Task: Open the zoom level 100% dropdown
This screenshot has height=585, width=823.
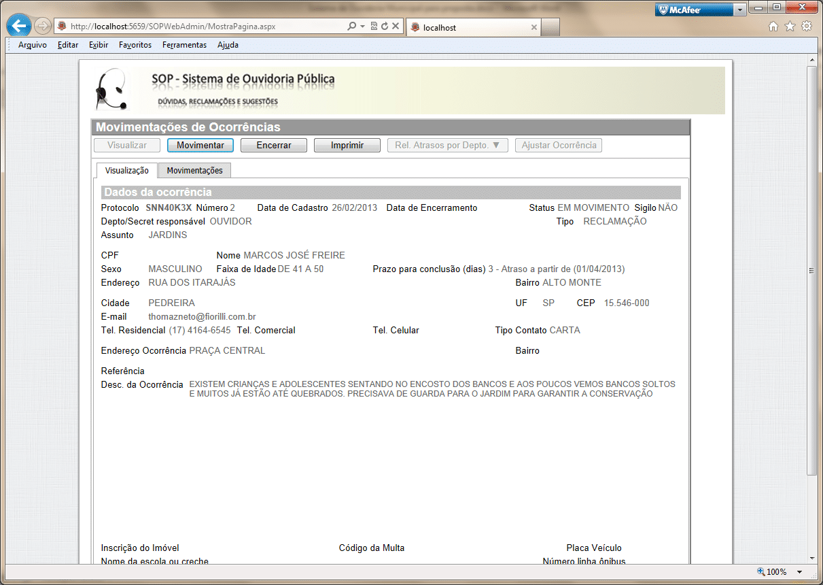Action: click(799, 572)
